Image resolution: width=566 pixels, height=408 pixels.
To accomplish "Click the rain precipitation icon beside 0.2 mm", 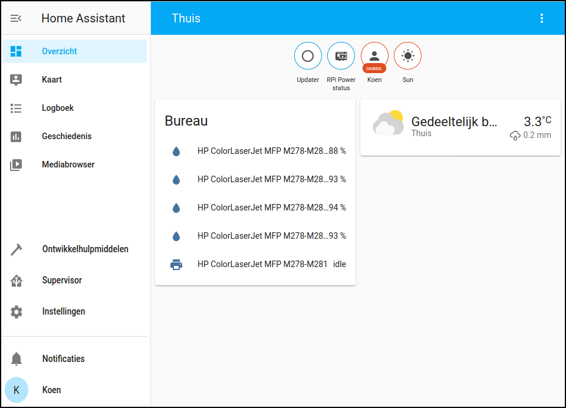I will pyautogui.click(x=515, y=136).
